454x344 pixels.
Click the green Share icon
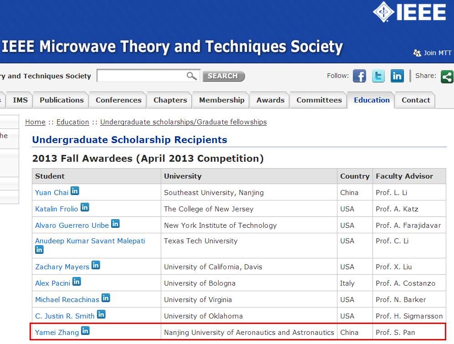[x=447, y=77]
